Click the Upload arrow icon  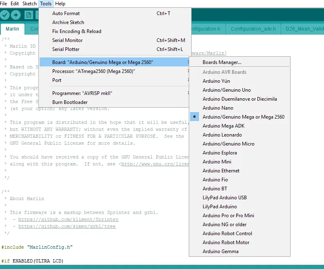16,15
